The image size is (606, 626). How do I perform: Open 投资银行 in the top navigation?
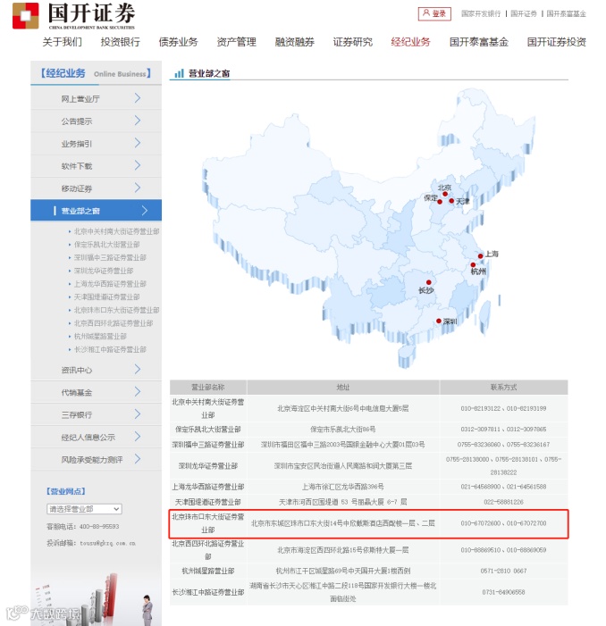[121, 42]
